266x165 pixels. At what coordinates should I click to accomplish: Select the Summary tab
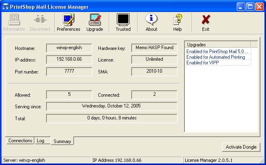pyautogui.click(x=62, y=141)
